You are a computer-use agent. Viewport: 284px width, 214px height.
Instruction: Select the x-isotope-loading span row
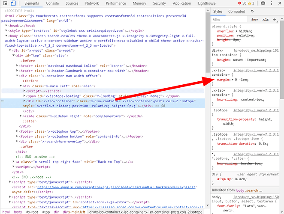point(103,96)
